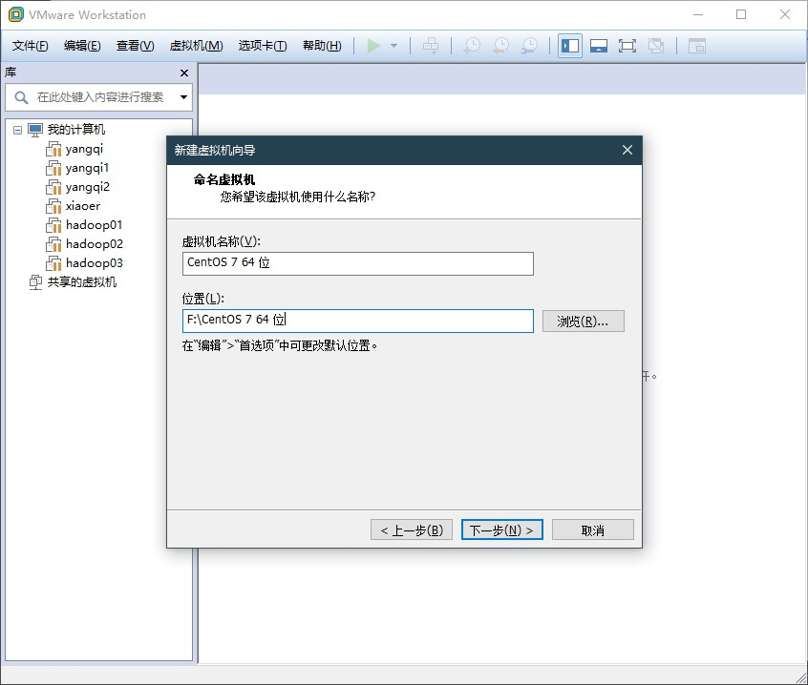
Task: Click the xiaoer VM icon
Action: coord(53,206)
